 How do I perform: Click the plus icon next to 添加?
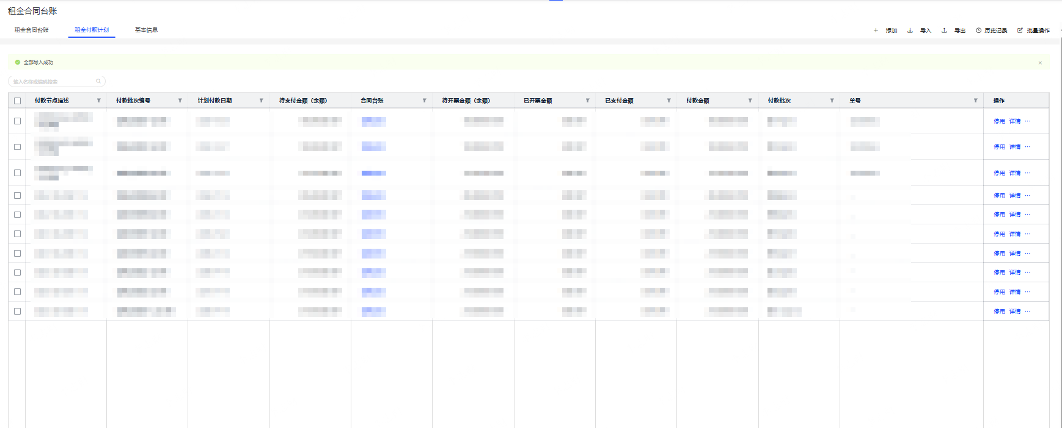(876, 30)
